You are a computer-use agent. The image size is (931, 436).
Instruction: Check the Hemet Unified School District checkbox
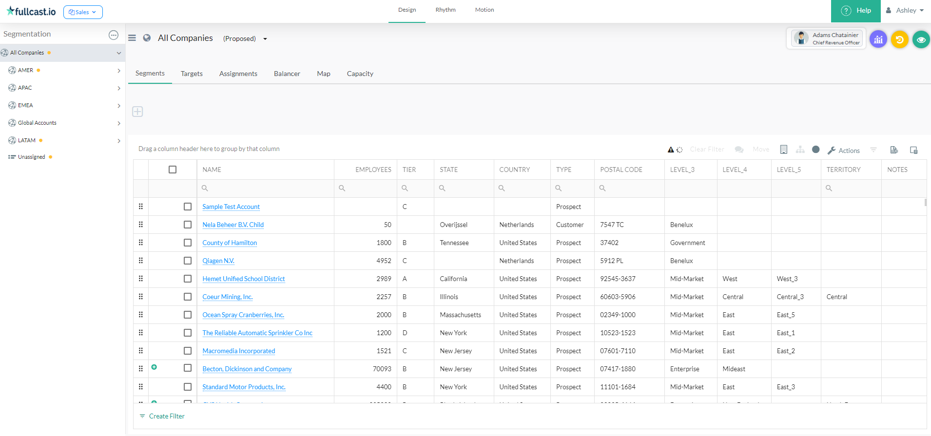pyautogui.click(x=188, y=279)
